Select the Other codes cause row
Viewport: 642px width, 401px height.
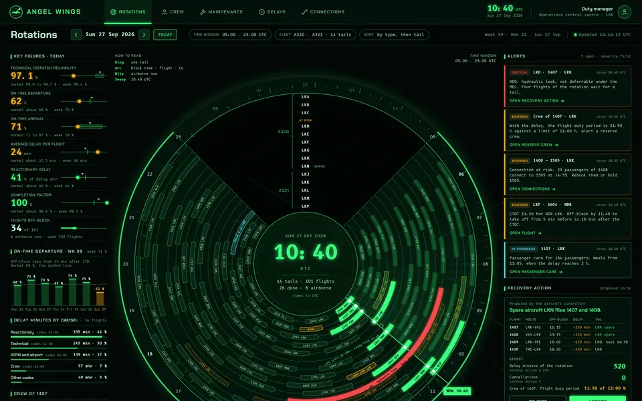coord(59,379)
